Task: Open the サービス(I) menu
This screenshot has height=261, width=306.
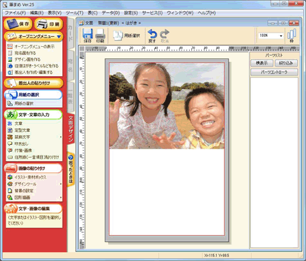Action: tap(152, 13)
